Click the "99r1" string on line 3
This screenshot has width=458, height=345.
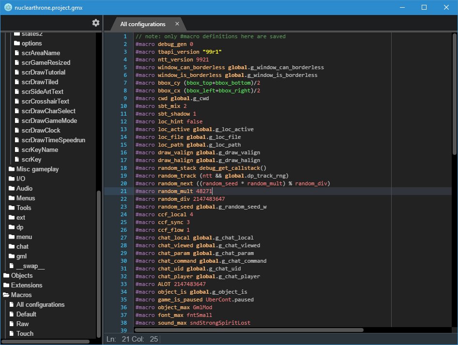coord(212,52)
